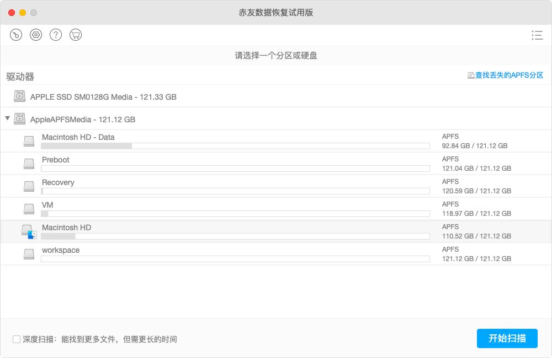Open help with the question mark icon

56,35
